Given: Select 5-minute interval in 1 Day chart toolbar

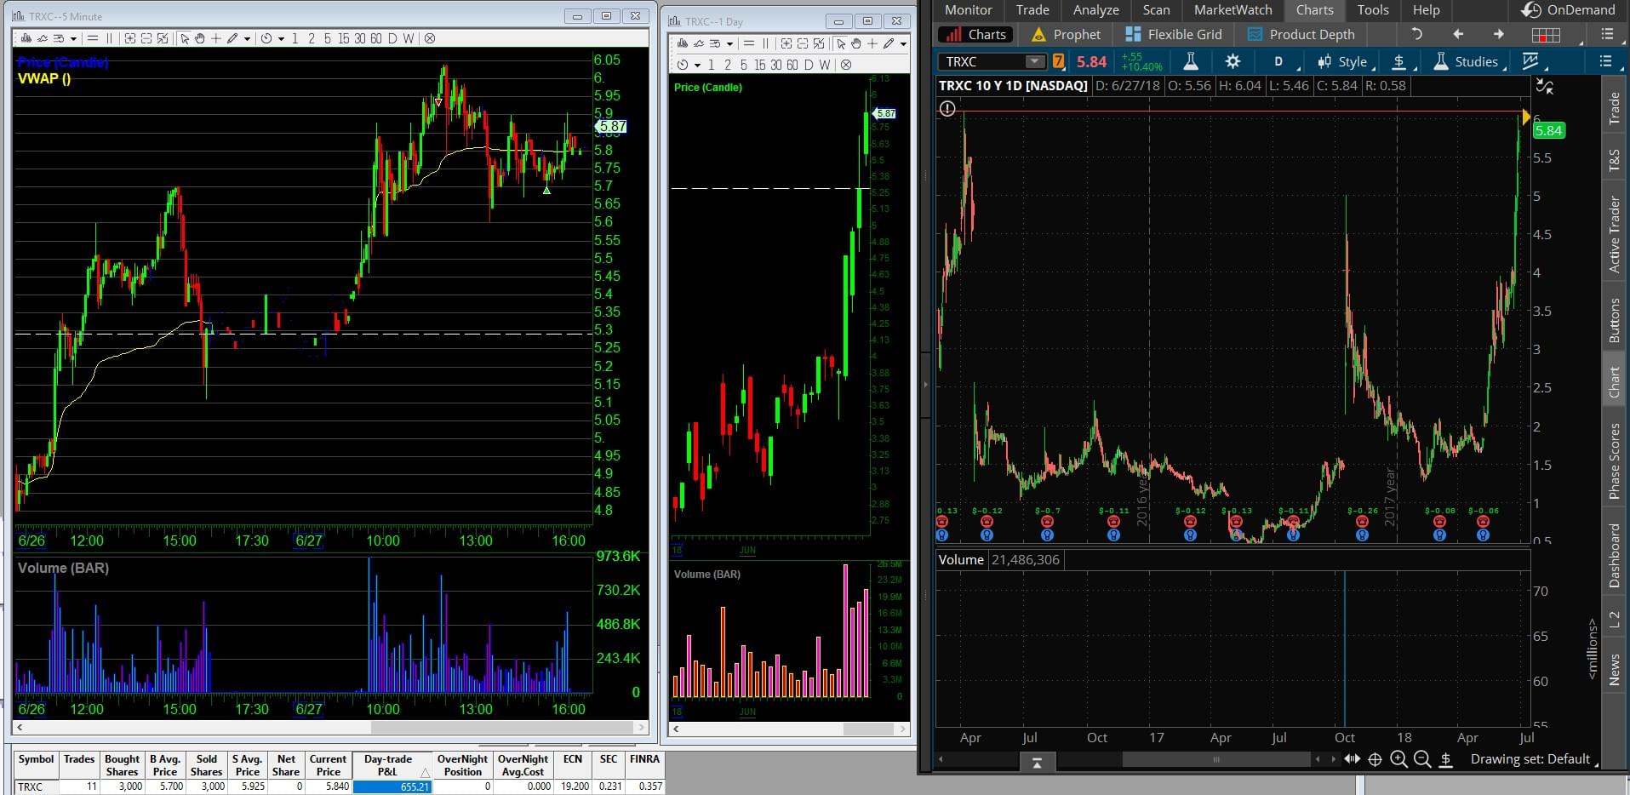Looking at the screenshot, I should coord(743,65).
